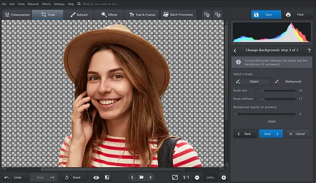The image size is (316, 183).
Task: Click the apply saved preset list icon
Action: (217, 15)
